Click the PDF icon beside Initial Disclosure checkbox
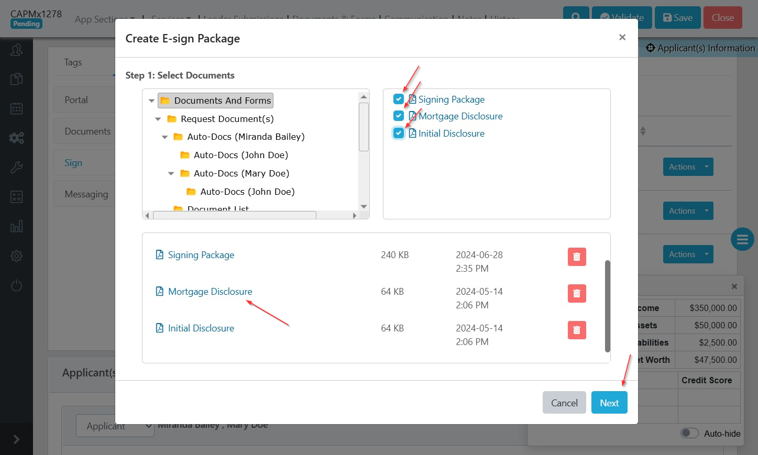 point(413,134)
